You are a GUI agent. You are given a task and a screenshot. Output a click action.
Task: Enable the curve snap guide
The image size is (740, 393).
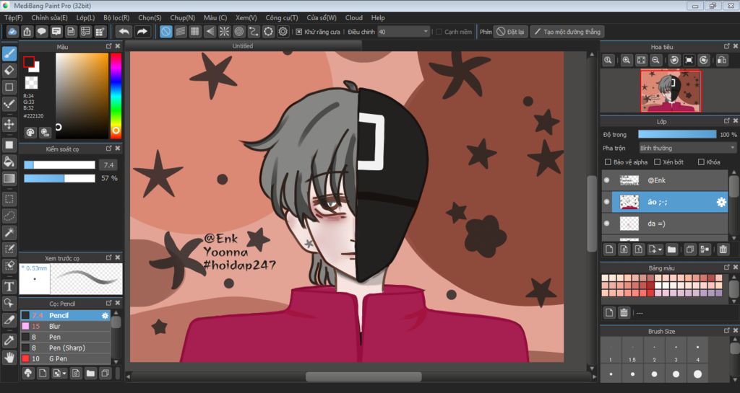pyautogui.click(x=254, y=32)
